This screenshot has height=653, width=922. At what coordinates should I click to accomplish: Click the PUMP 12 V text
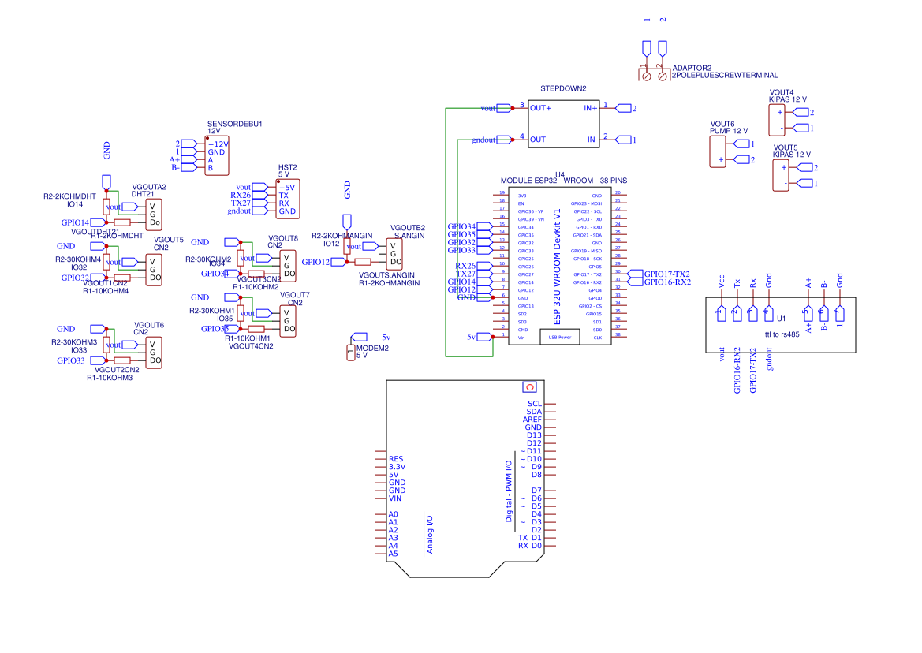(729, 131)
